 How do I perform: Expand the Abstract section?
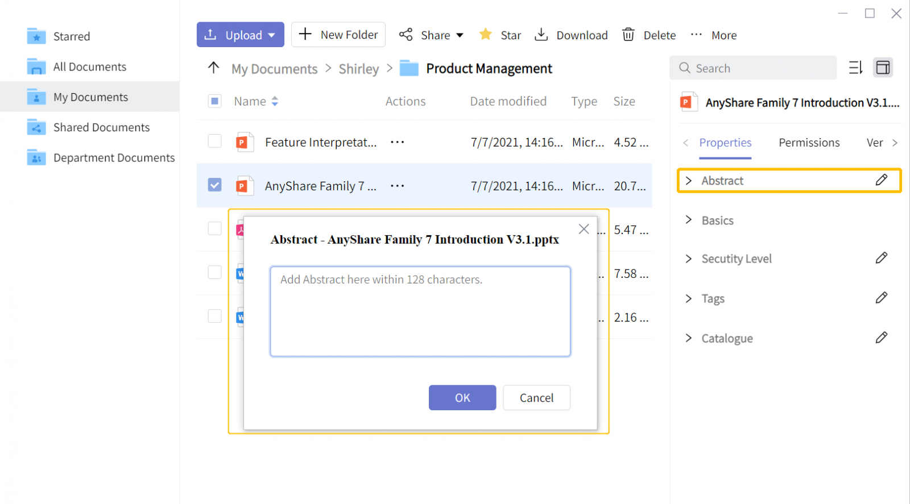[x=689, y=181]
